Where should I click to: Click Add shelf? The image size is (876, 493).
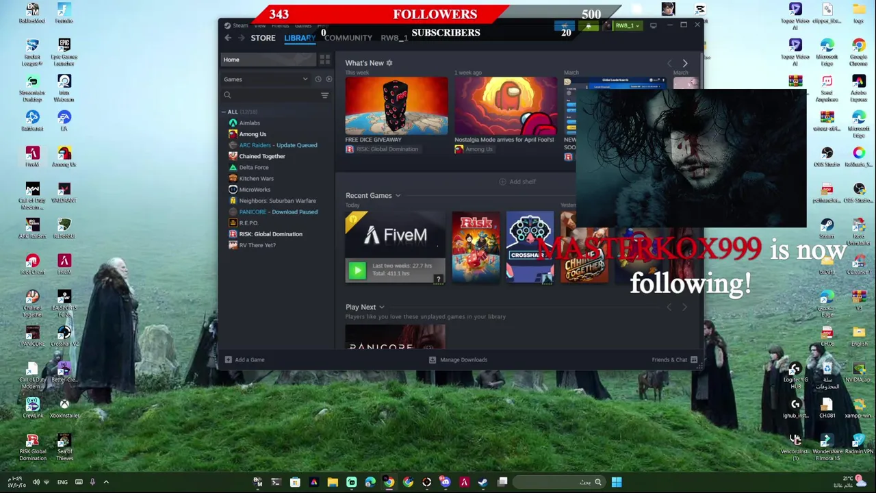pos(517,181)
